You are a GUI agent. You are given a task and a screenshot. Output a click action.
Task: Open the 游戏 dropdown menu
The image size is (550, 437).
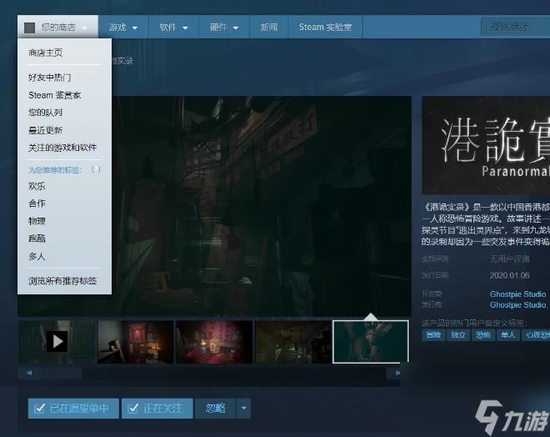tap(124, 28)
